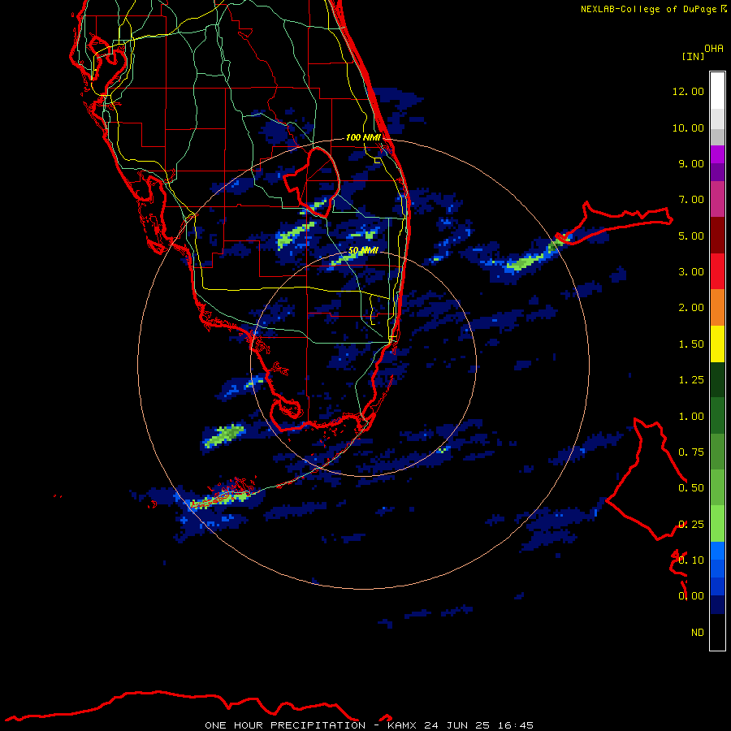
Task: Select the 2.00 legend value
Action: (691, 308)
